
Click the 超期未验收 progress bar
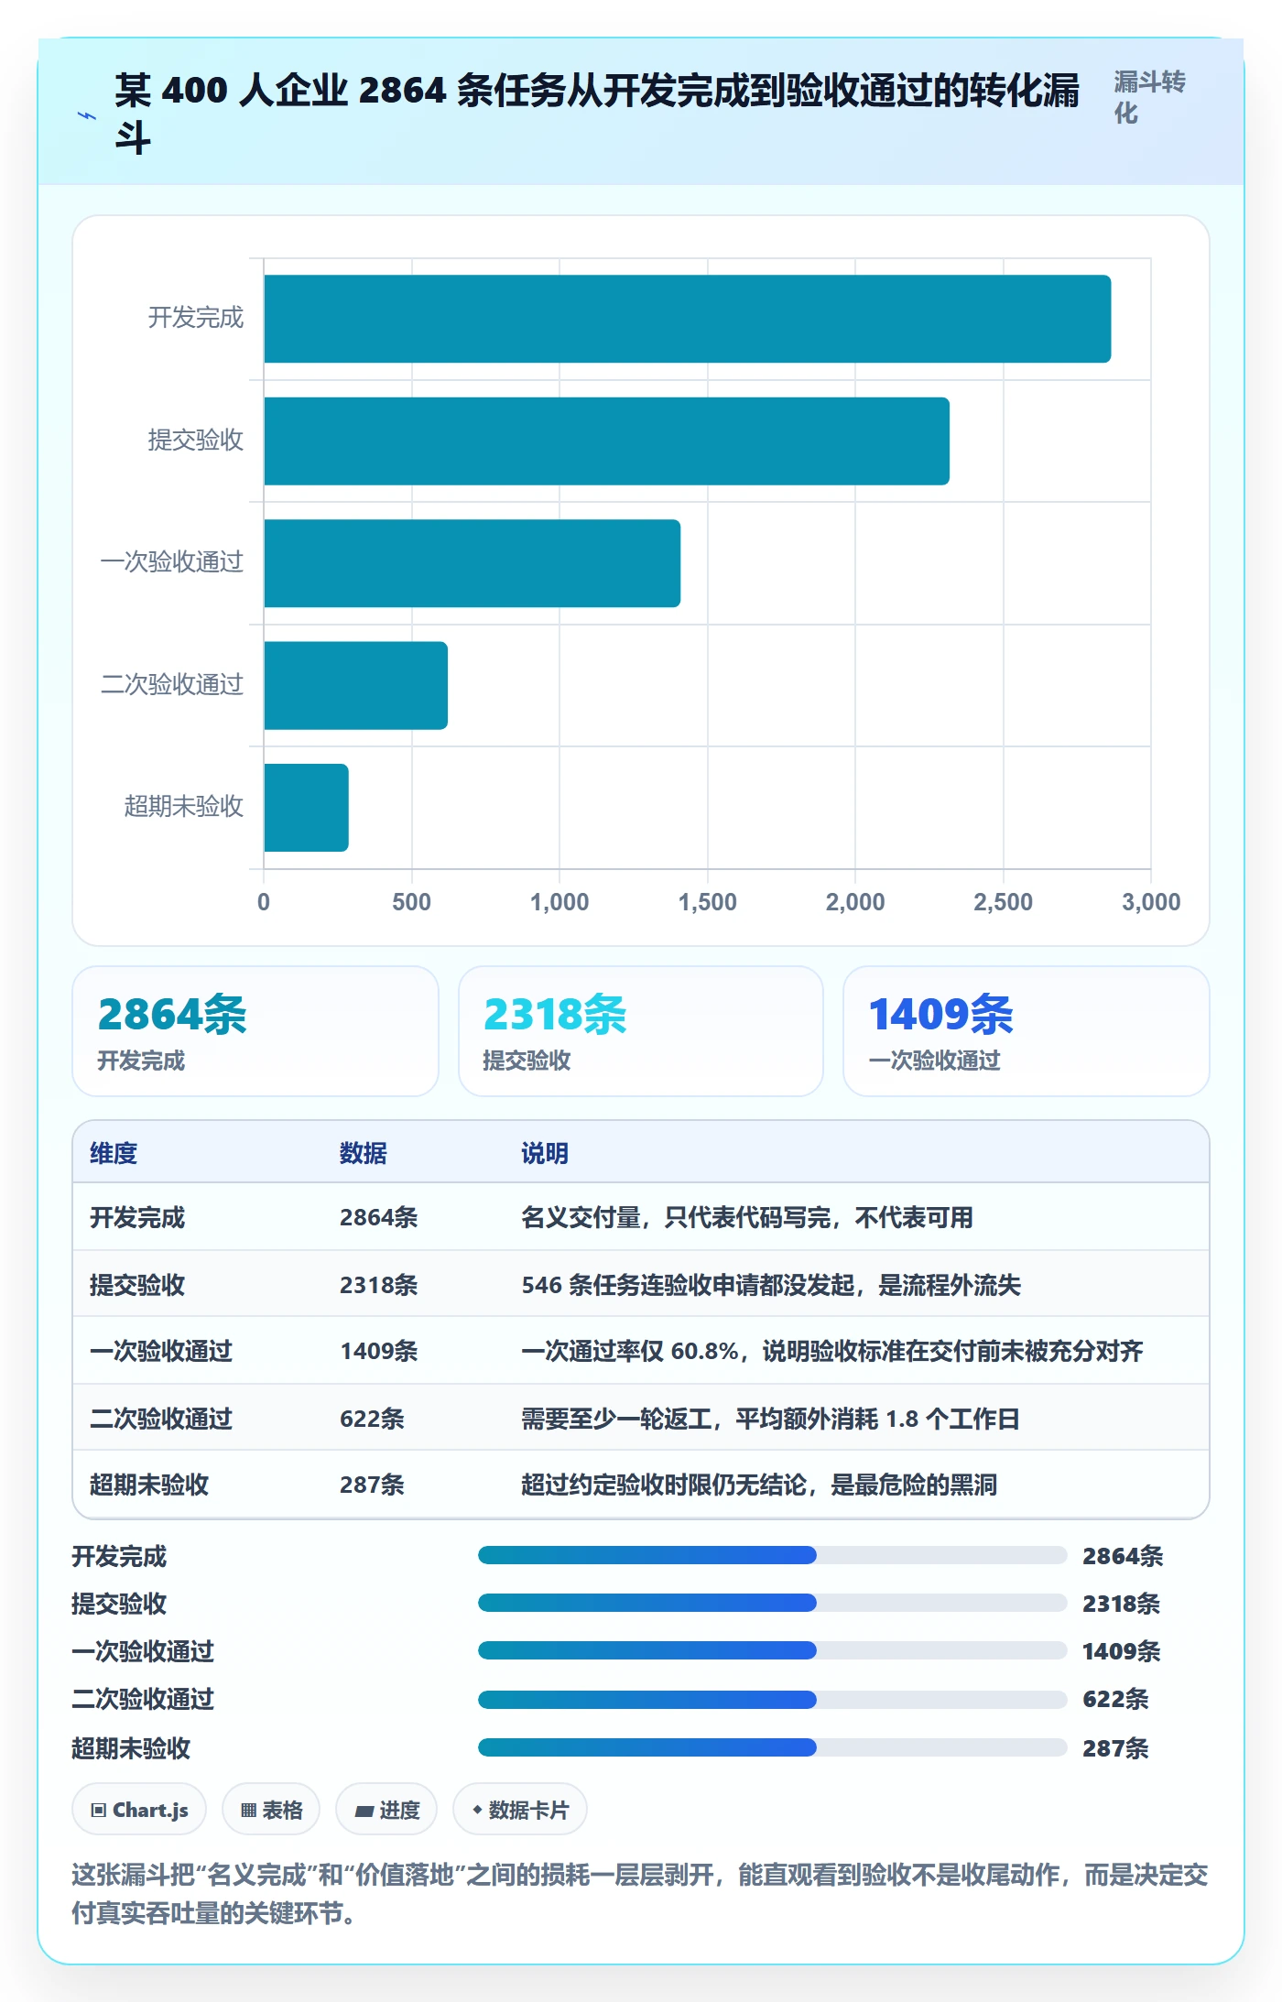coord(772,1747)
